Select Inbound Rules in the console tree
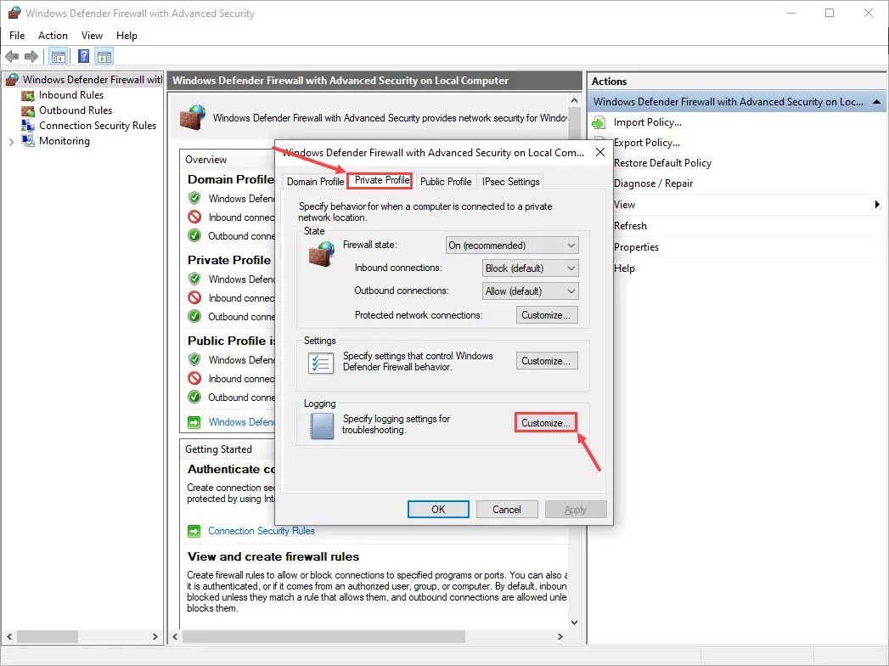Screen dimensions: 889x666 point(70,95)
